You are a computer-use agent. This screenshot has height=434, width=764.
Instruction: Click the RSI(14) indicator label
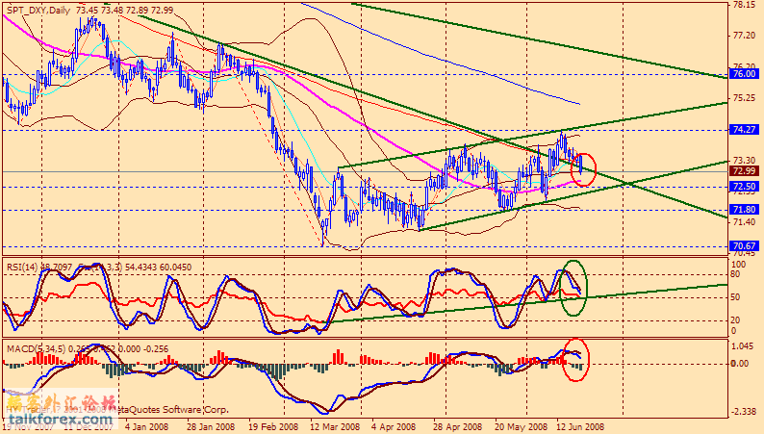[x=23, y=268]
